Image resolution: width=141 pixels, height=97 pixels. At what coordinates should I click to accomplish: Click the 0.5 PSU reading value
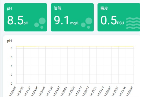(x=112, y=20)
